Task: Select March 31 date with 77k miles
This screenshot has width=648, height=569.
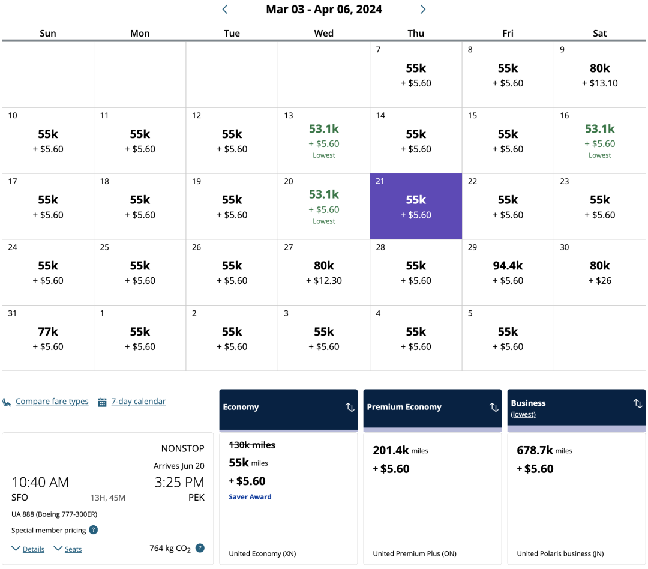Action: pos(48,339)
